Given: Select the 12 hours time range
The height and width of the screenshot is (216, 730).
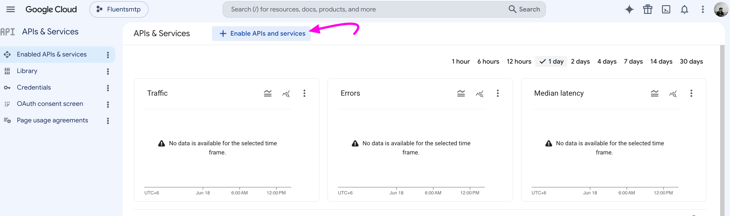Looking at the screenshot, I should pos(519,61).
